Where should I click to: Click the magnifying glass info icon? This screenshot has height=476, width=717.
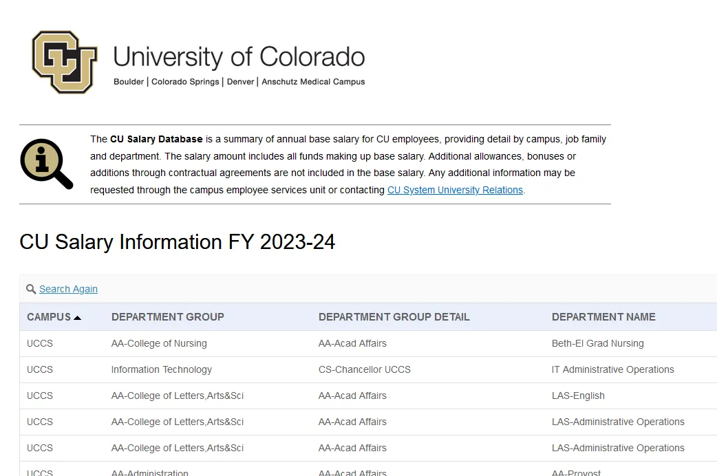(x=47, y=164)
